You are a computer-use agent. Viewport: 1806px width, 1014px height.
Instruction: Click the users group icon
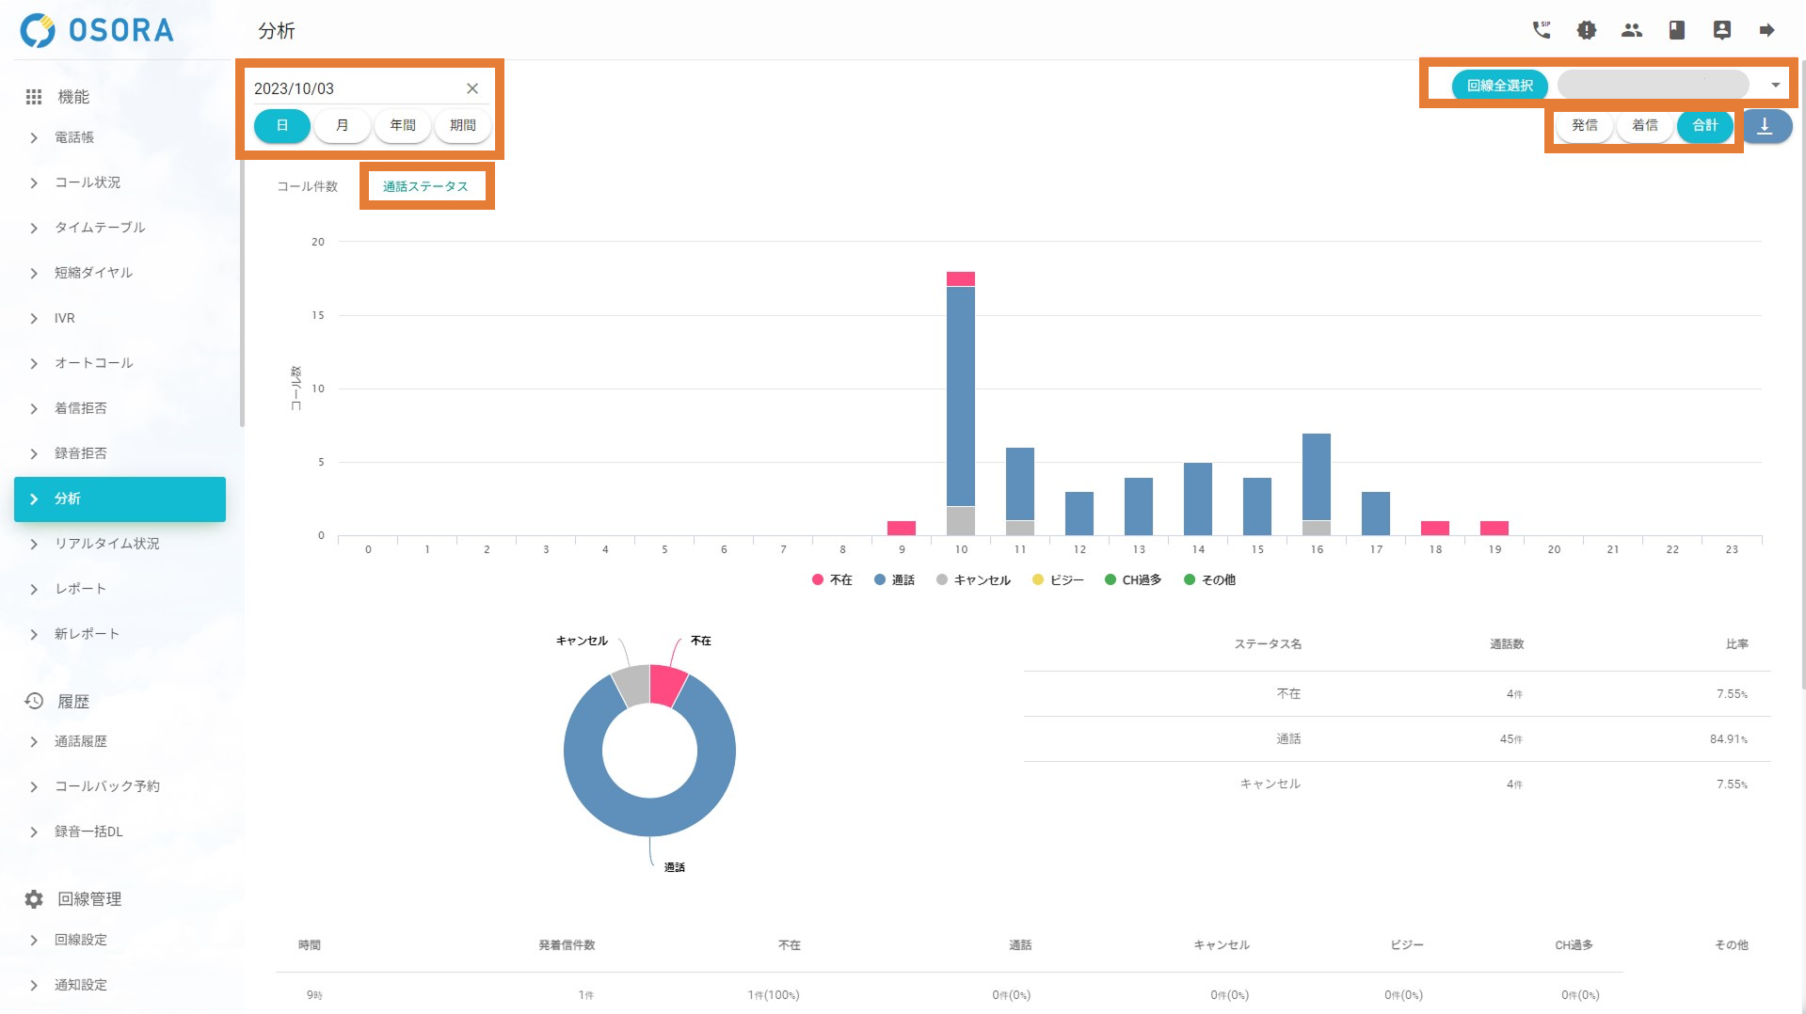click(1631, 30)
